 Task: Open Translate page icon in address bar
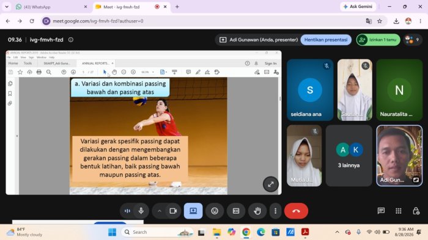coord(369,21)
